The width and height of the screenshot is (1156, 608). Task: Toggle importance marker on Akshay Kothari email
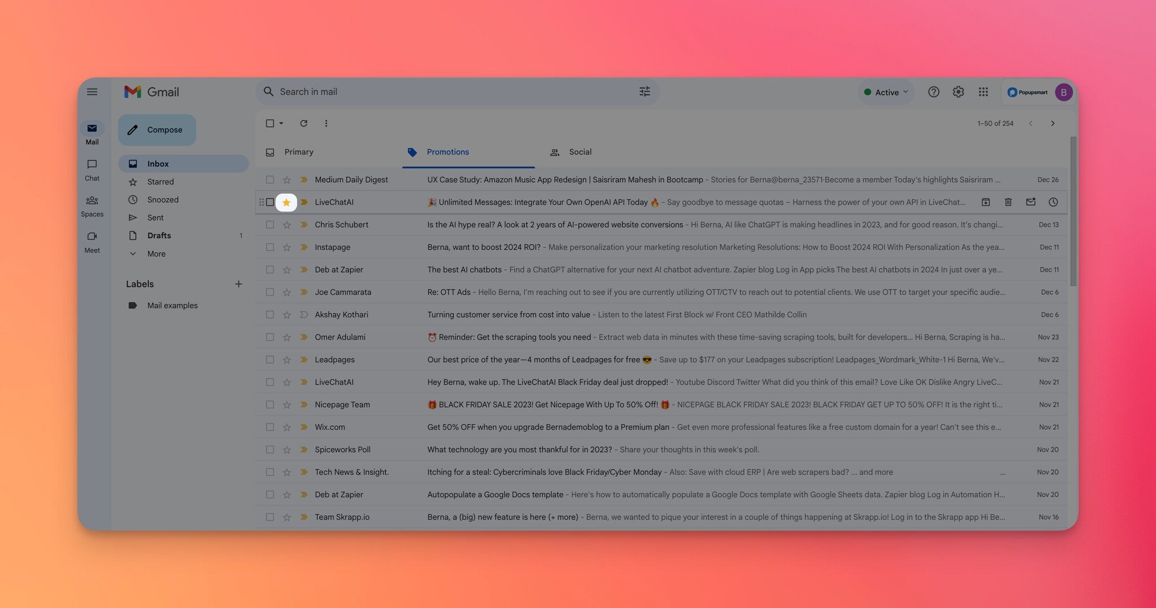click(x=304, y=315)
